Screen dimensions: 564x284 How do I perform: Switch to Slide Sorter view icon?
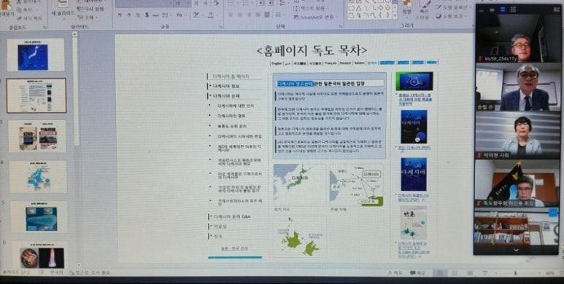coord(455,274)
